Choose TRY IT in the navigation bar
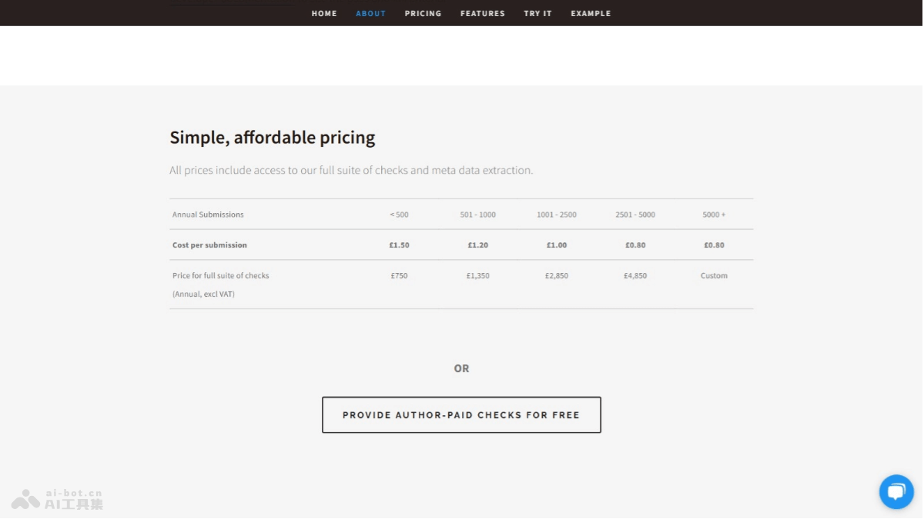This screenshot has height=519, width=924. pos(537,13)
